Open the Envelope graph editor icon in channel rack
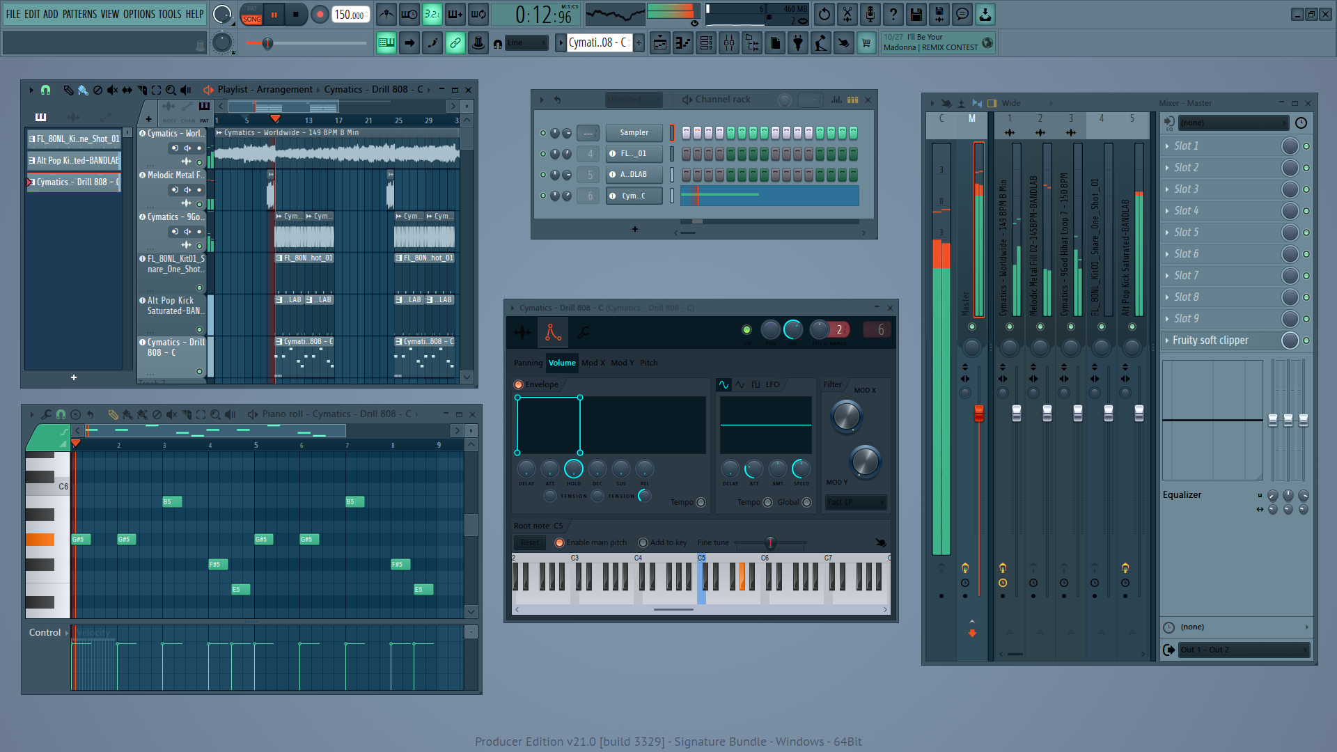This screenshot has width=1337, height=752. (x=836, y=100)
